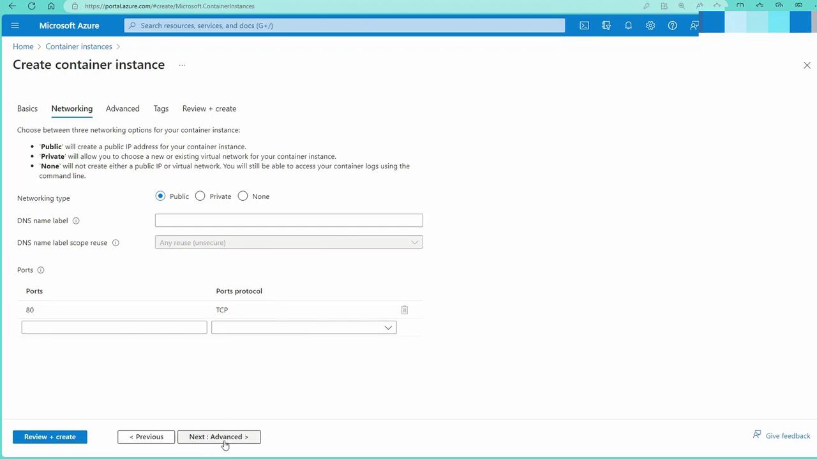The width and height of the screenshot is (817, 459).
Task: Select the Public networking type
Action: [160, 196]
